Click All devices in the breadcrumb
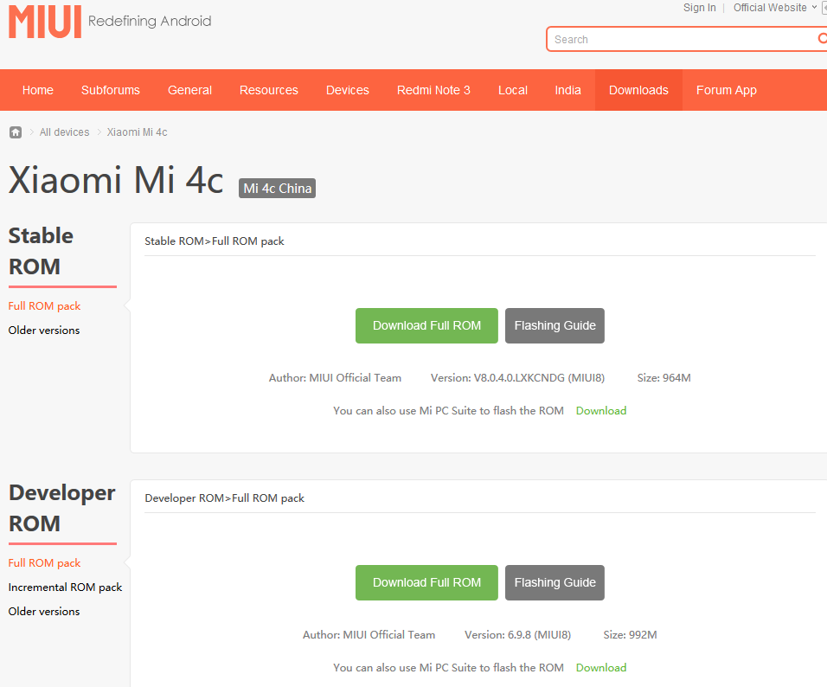827x687 pixels. coord(65,132)
